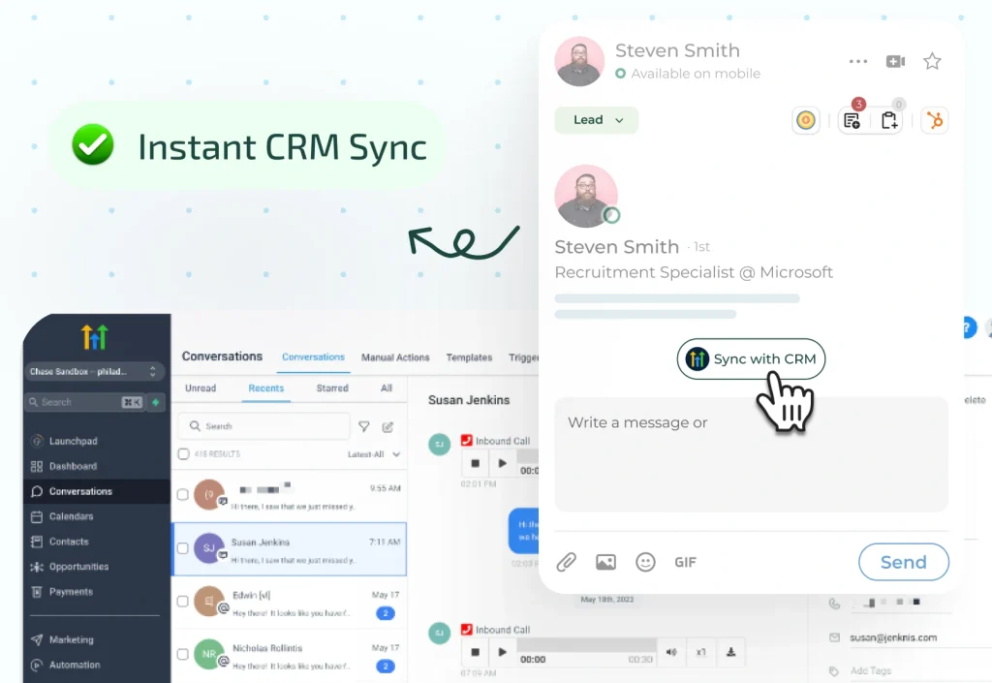Click the video call icon
The image size is (992, 683).
(x=895, y=62)
